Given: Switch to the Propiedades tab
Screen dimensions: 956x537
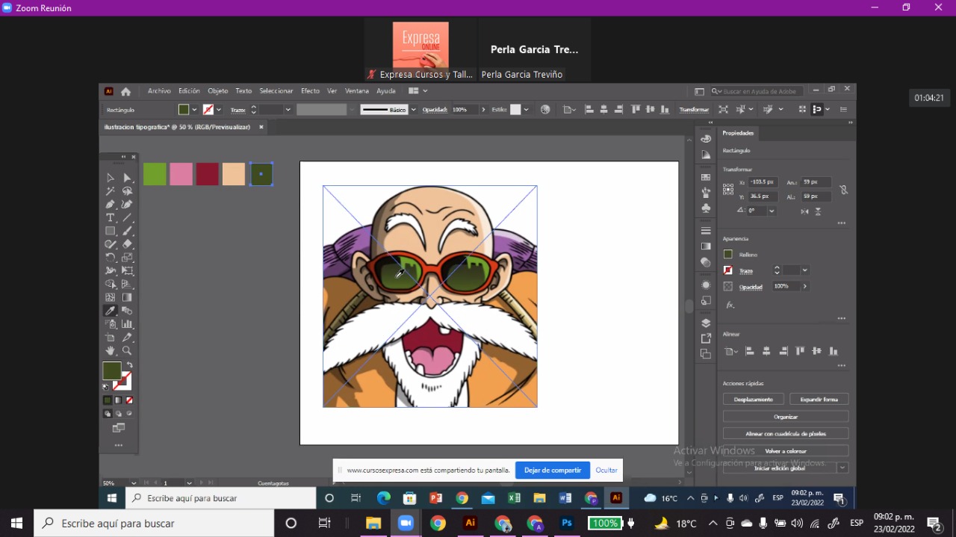Looking at the screenshot, I should click(x=738, y=133).
